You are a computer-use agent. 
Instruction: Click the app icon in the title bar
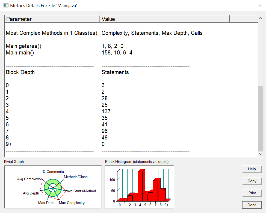(6, 5)
